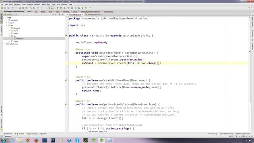Open the Refactor menu
Image resolution: width=254 pixels, height=143 pixels.
click(x=37, y=4)
